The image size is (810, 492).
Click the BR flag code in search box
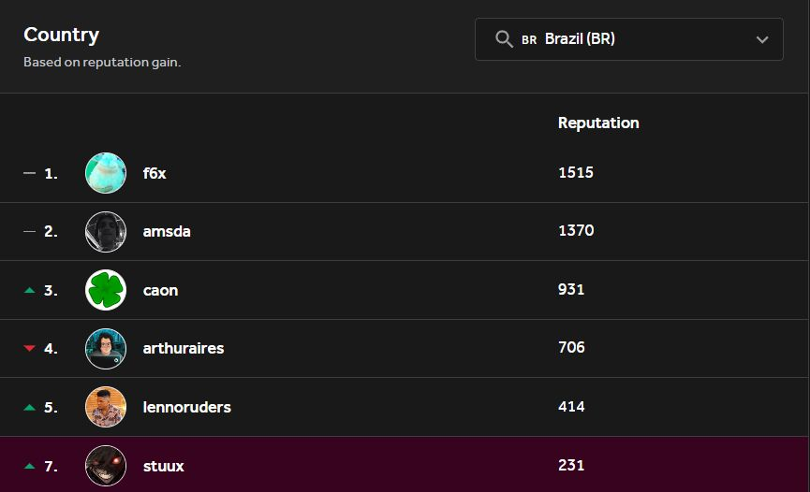[x=529, y=40]
